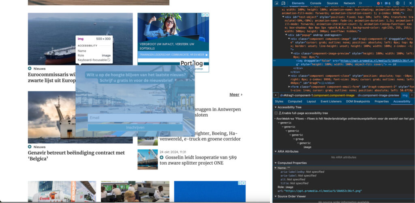Click the Gosselin article thumbnail

(x=148, y=159)
